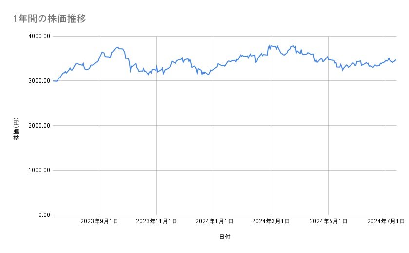Viewport: 409px width, 253px height.
Task: Click the 2024年7月1日 date label
Action: [386, 221]
